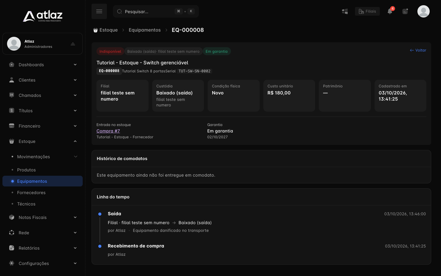441x276 pixels.
Task: Click the Notas Fiscais cube icon
Action: [12, 217]
